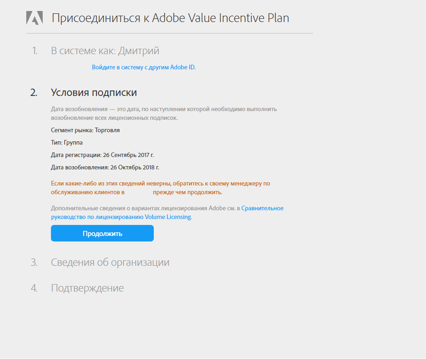Image resolution: width=426 pixels, height=359 pixels.
Task: Open Сравнительное руководство по лицензированию link
Action: point(167,213)
